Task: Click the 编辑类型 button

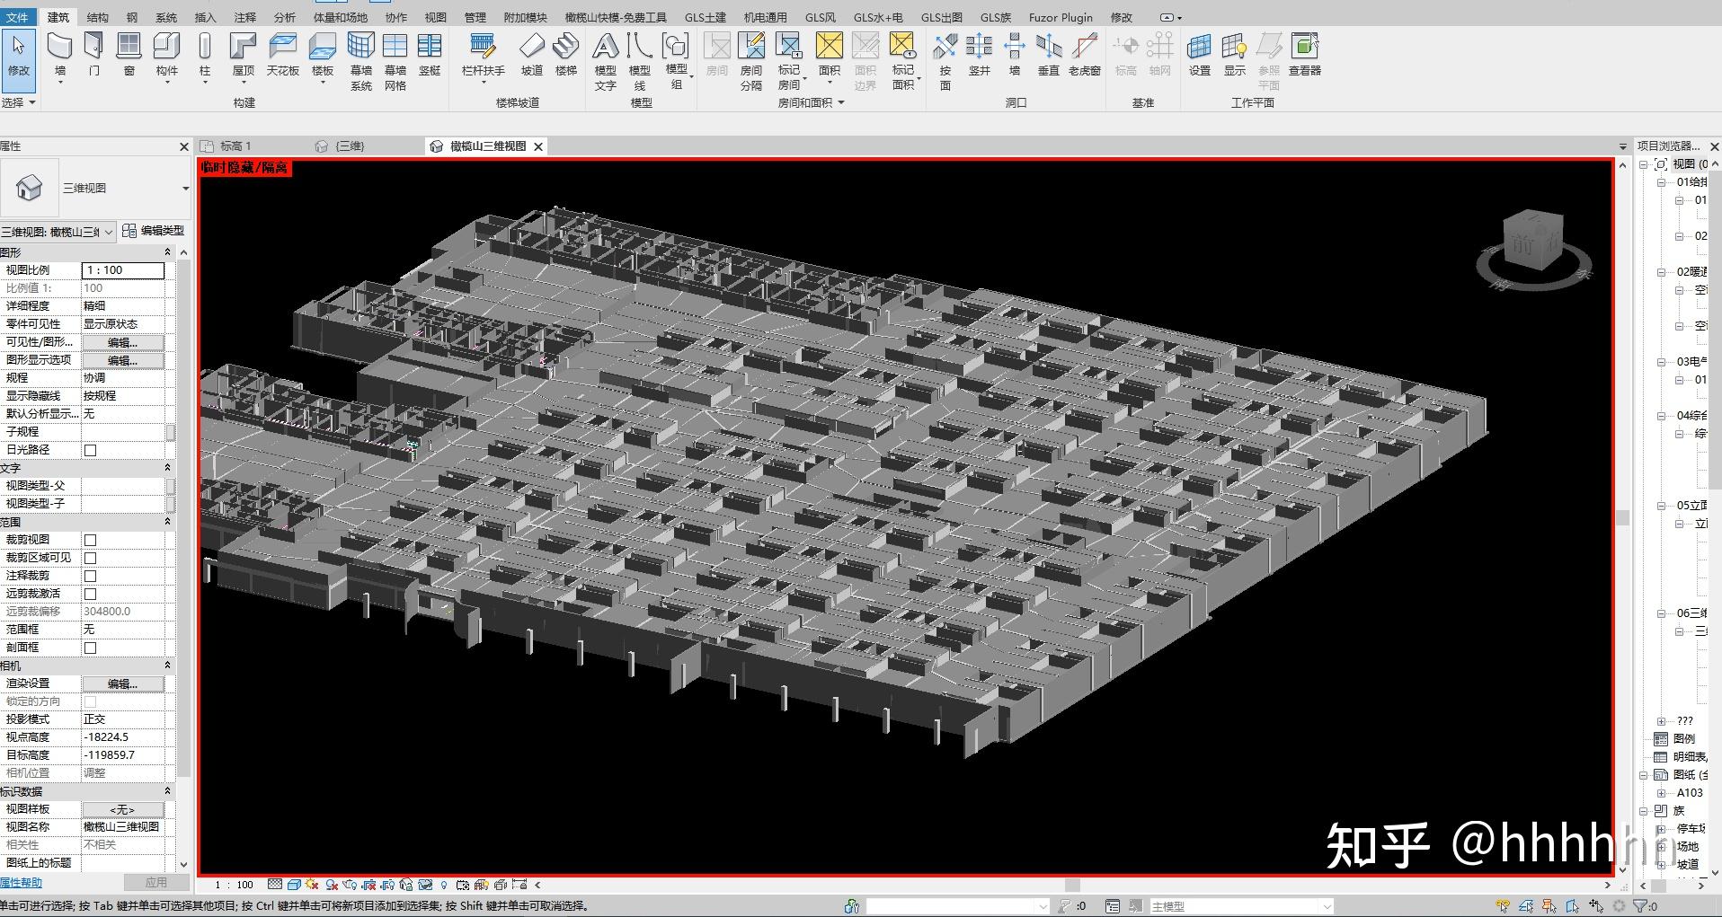Action: click(x=154, y=231)
